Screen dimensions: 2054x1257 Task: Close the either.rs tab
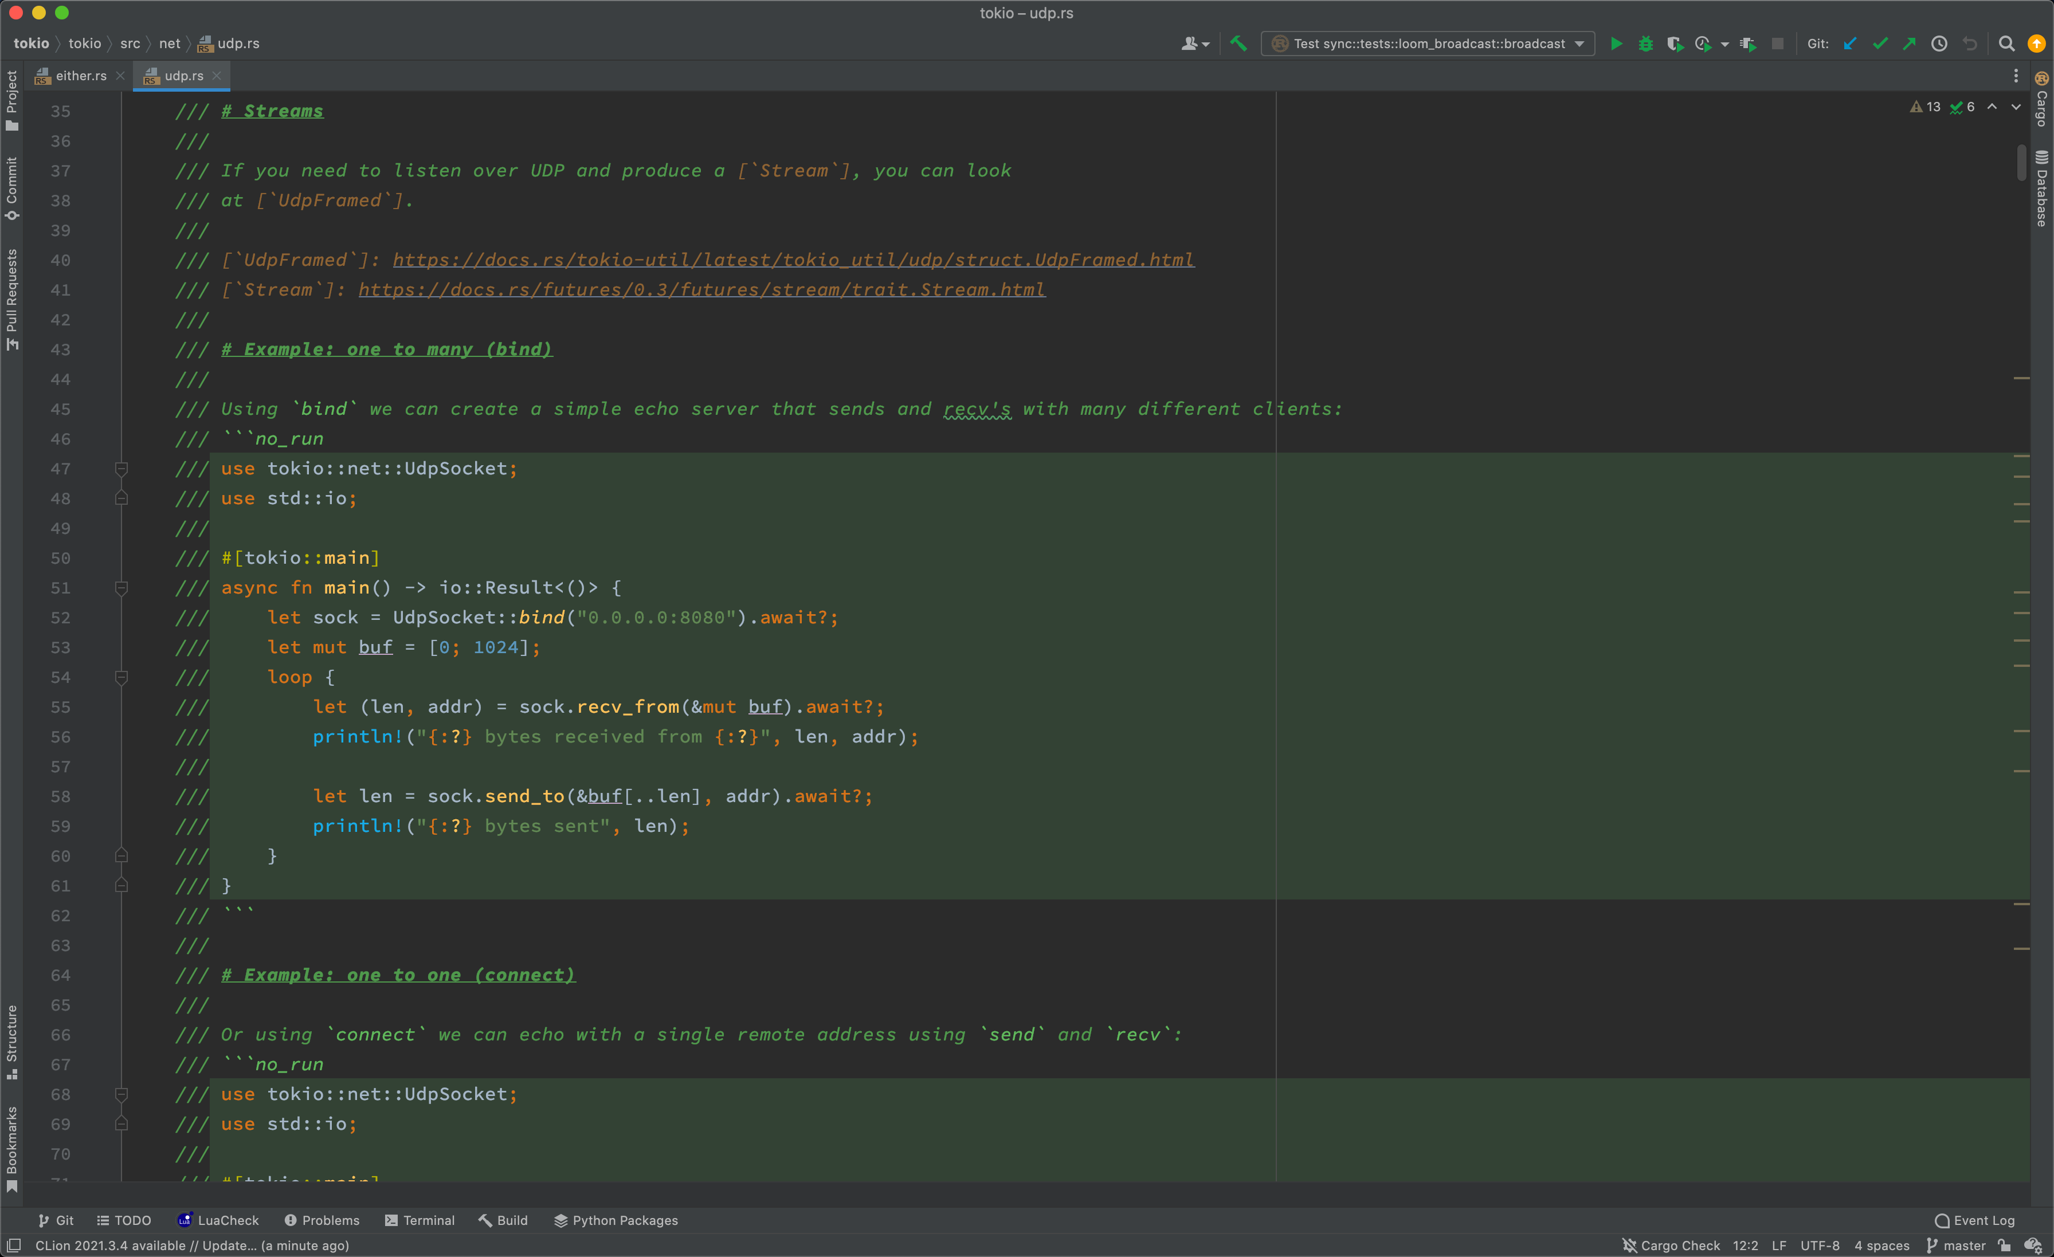pos(120,76)
